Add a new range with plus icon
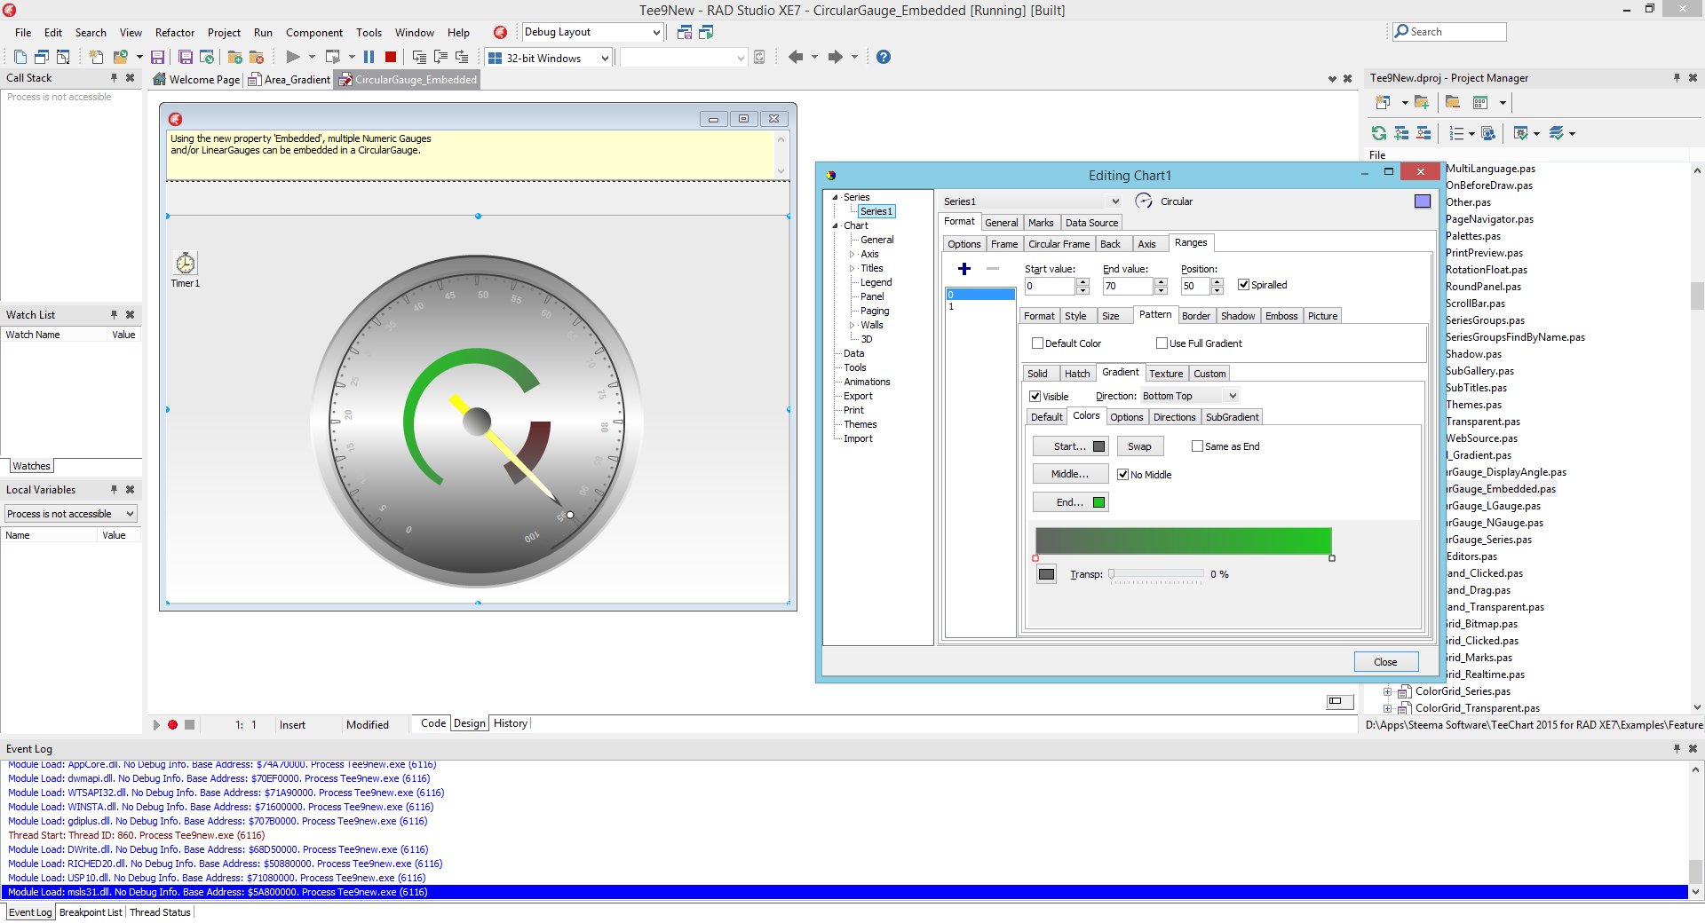 coord(964,268)
